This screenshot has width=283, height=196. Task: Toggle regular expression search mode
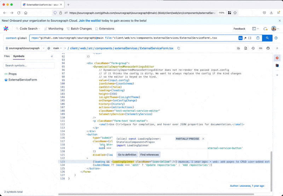coord(245,38)
